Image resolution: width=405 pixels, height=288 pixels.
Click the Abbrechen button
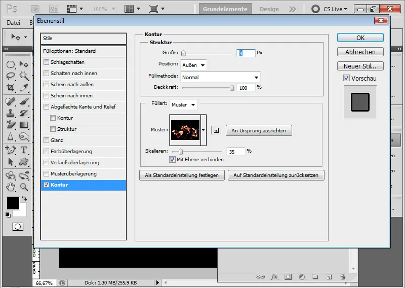[360, 52]
